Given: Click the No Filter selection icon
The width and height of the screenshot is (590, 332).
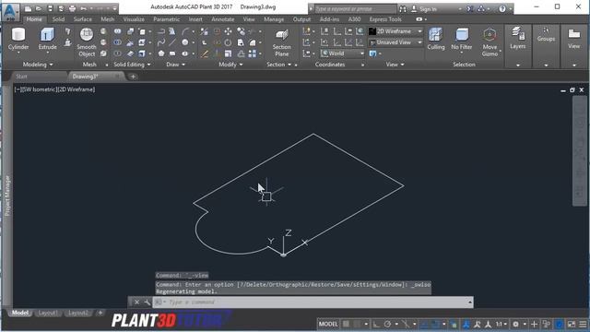Looking at the screenshot, I should (x=461, y=39).
